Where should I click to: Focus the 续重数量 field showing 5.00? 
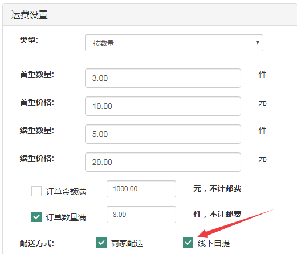tap(163, 134)
